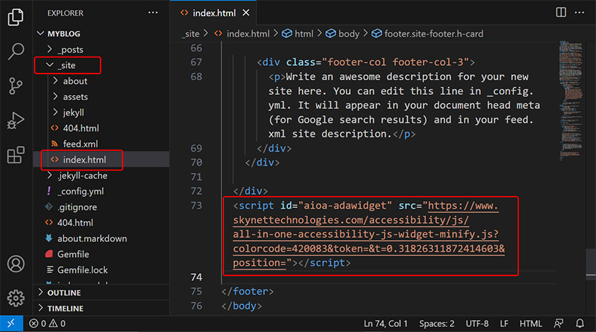Image resolution: width=596 pixels, height=332 pixels.
Task: Open notifications bell in status bar
Action: point(580,324)
